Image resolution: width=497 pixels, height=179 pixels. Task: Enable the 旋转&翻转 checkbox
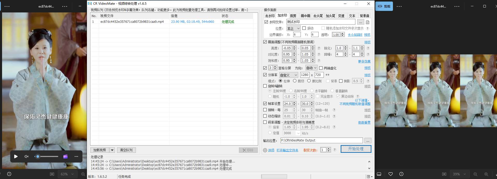[265, 86]
